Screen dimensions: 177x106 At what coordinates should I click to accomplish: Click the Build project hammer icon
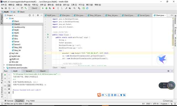(26, 8)
